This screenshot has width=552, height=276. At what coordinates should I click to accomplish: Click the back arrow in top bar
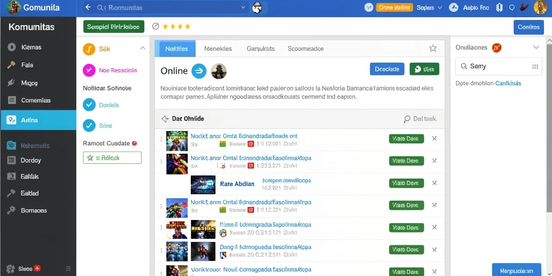88,8
